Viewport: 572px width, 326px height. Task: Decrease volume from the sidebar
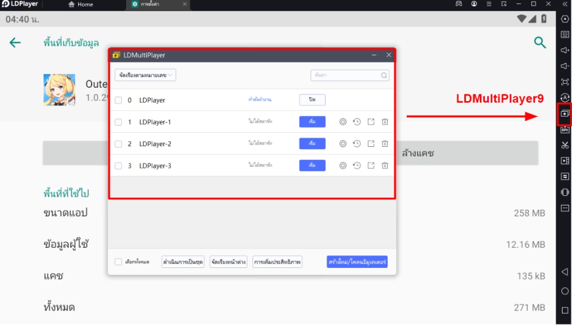click(x=565, y=66)
